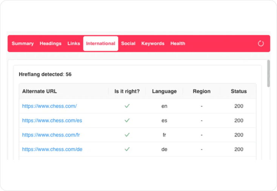This screenshot has height=191, width=277.
Task: Click the 'es' language cell
Action: coord(164,121)
